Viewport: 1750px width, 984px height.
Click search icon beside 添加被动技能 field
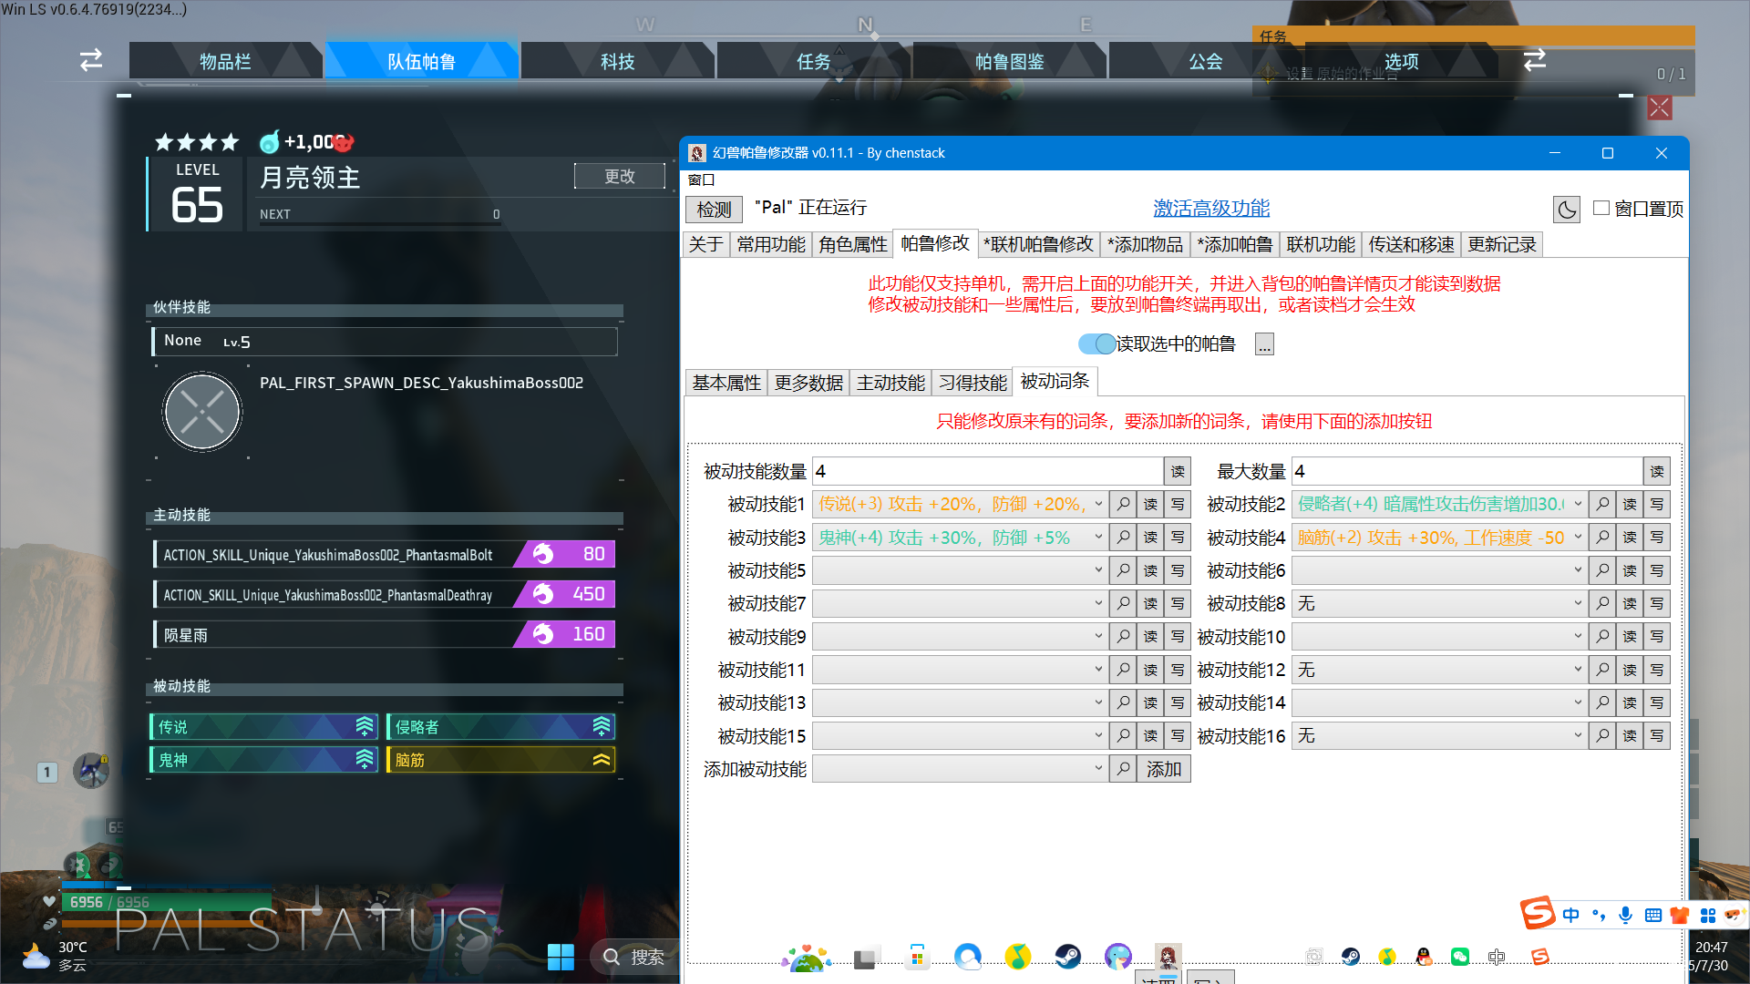tap(1123, 769)
